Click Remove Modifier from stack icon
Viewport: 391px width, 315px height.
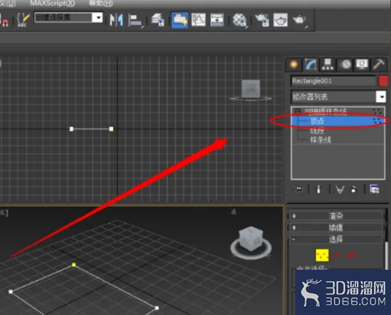pos(353,189)
